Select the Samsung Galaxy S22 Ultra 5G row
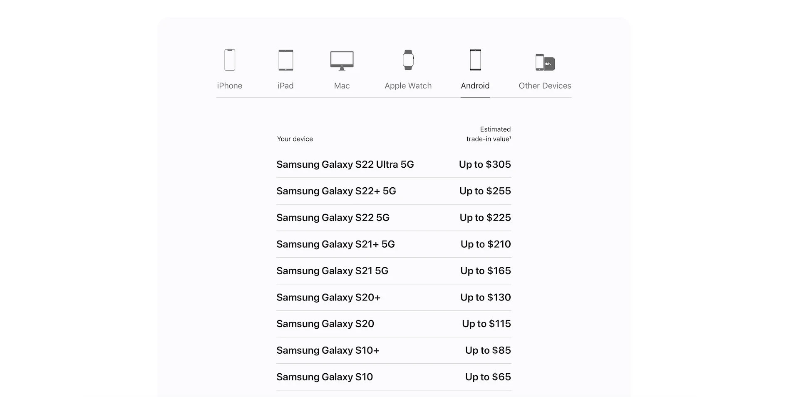 pyautogui.click(x=394, y=164)
